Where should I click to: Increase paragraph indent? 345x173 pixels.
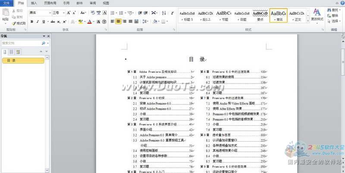tap(145, 13)
